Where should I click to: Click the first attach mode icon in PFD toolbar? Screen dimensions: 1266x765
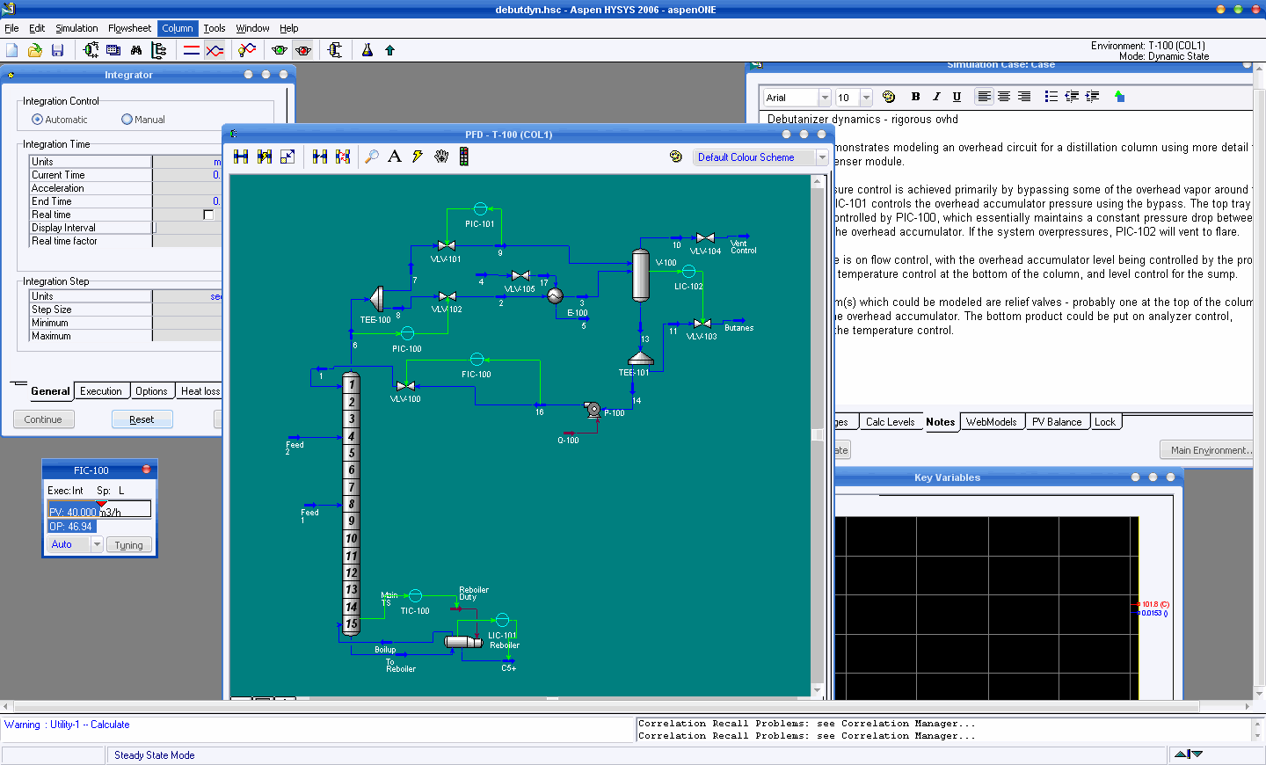[241, 157]
